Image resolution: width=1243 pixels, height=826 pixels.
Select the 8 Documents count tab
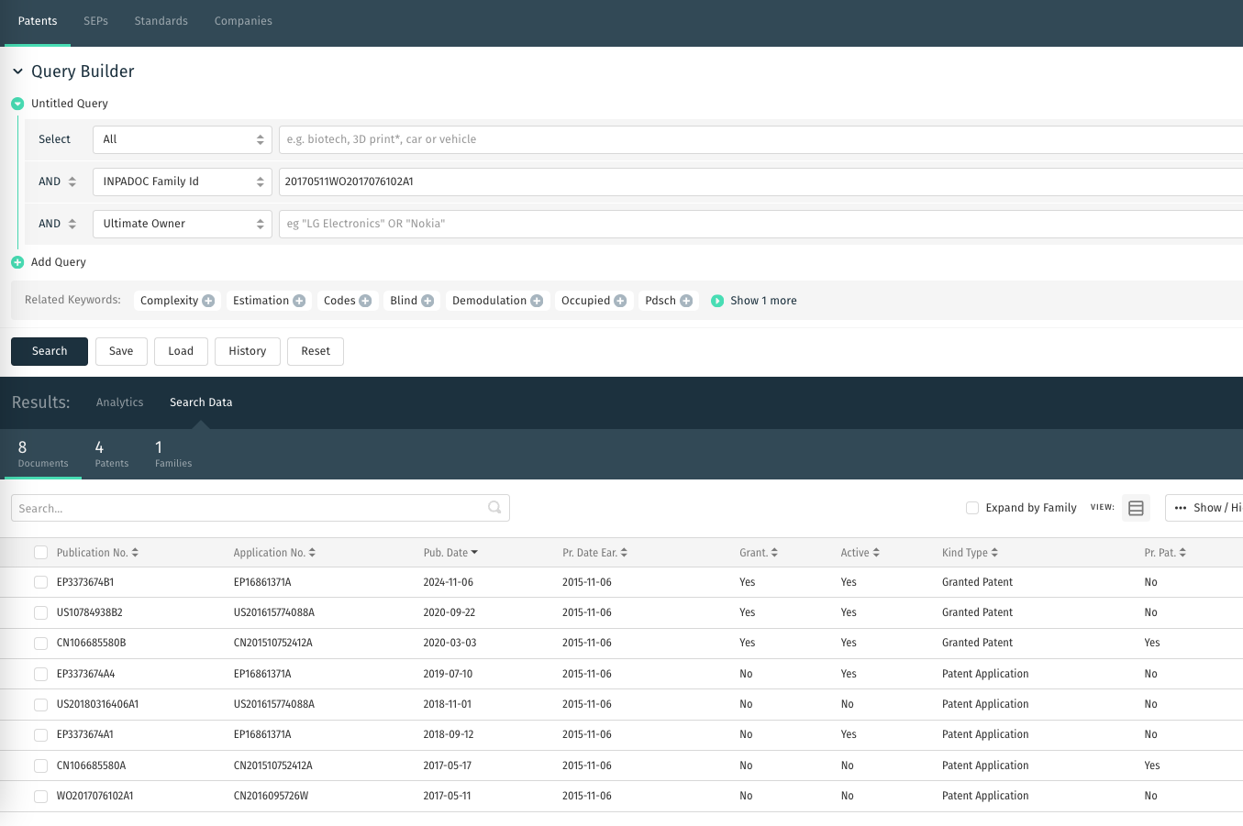(x=43, y=454)
